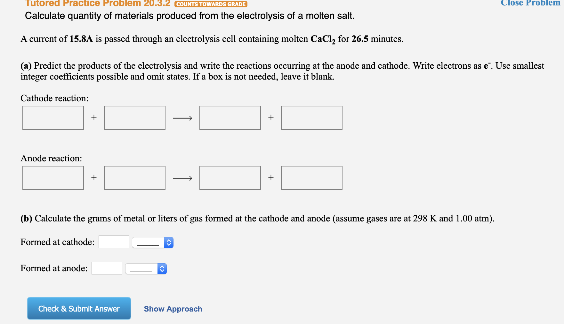This screenshot has width=564, height=324.
Task: Select second anode reaction reactant box
Action: [134, 178]
